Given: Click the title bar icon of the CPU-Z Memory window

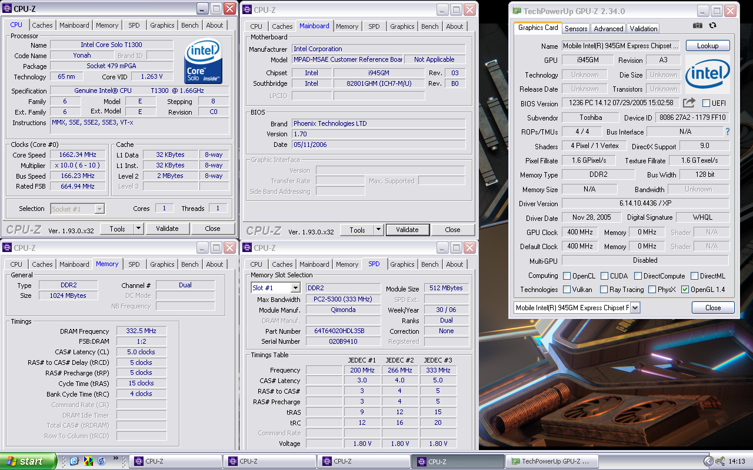Looking at the screenshot, I should (7, 248).
